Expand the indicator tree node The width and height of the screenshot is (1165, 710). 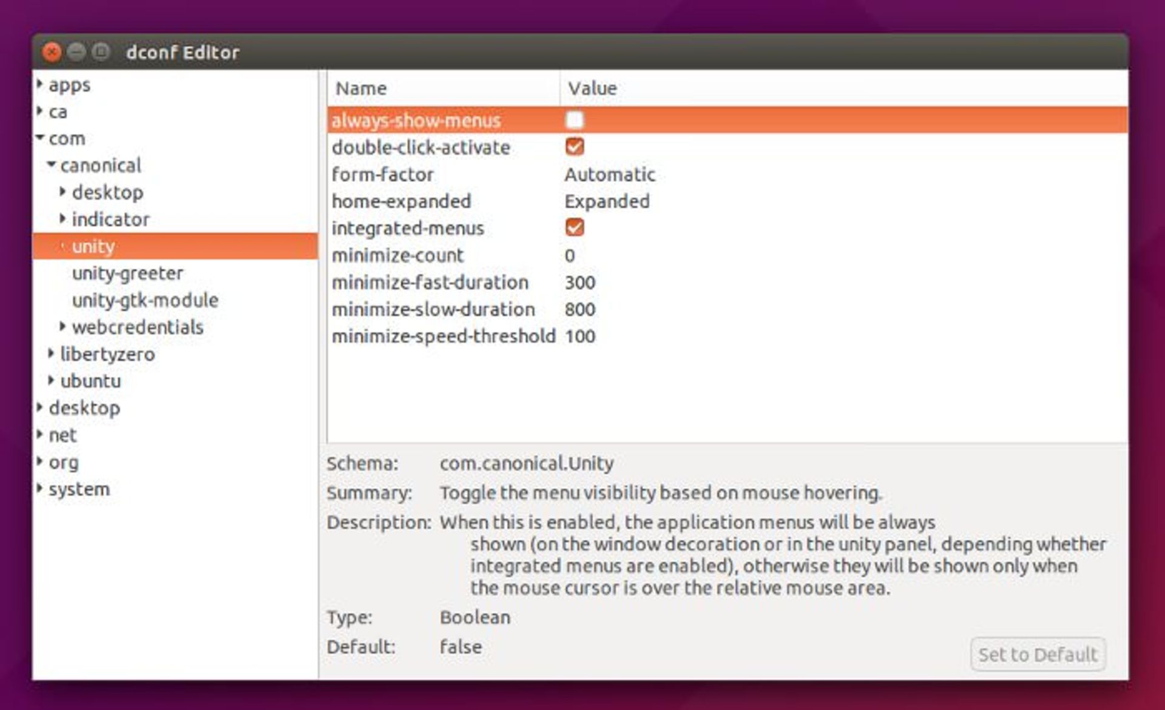point(63,219)
